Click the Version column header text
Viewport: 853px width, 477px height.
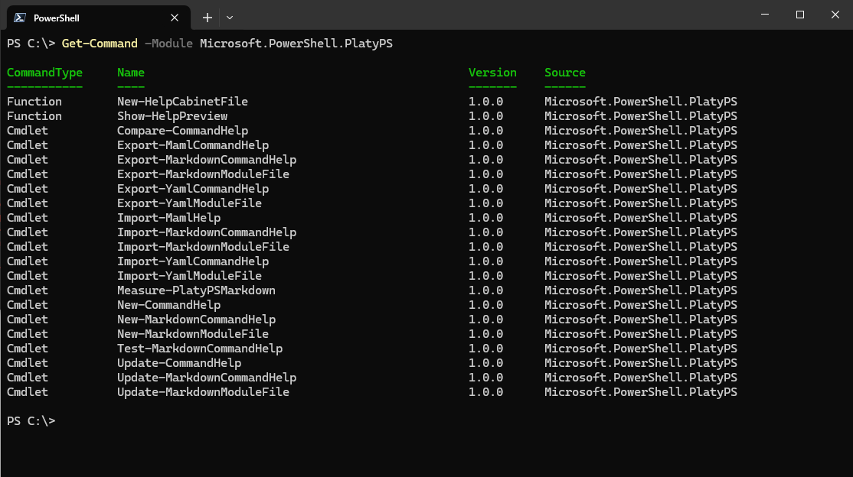tap(492, 72)
